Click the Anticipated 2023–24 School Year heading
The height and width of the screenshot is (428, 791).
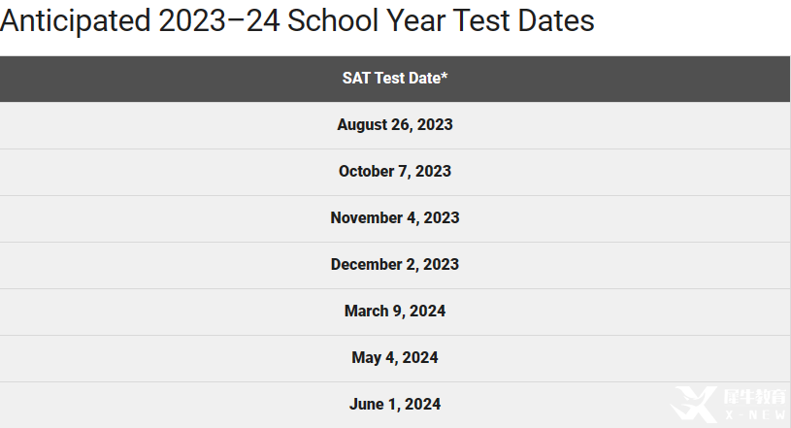click(x=297, y=20)
